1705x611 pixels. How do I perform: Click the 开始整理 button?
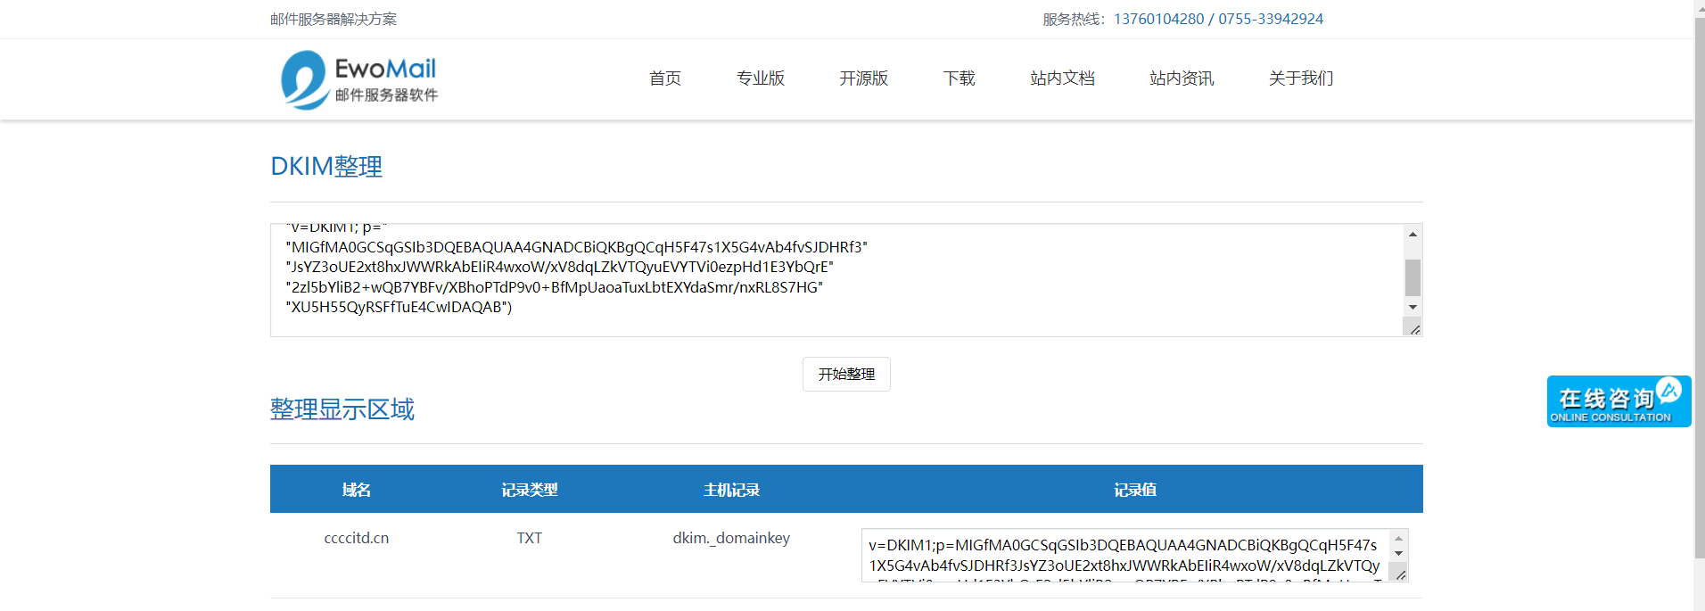pyautogui.click(x=846, y=374)
